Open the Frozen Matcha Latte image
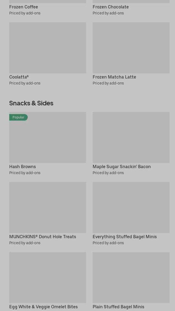 [x=131, y=48]
